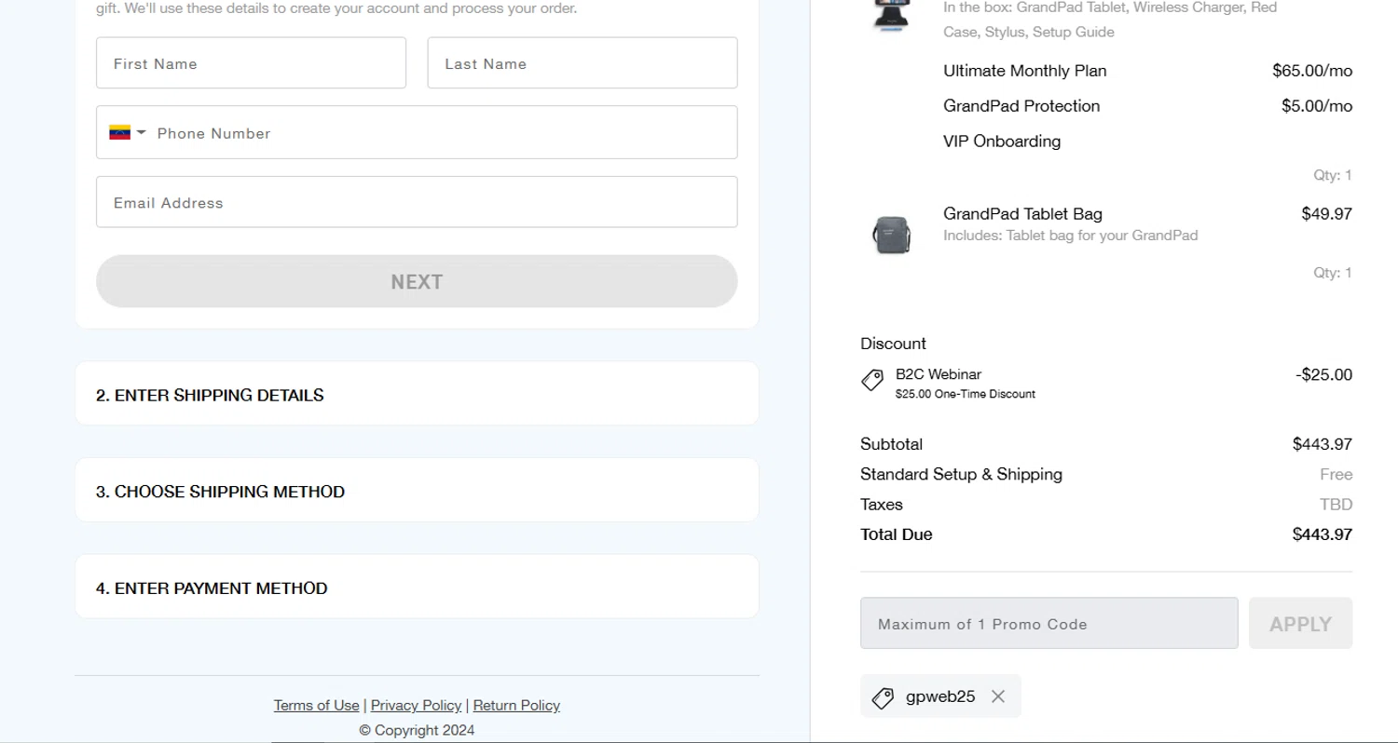Screen dimensions: 1398x743
Task: Click the B2C Webinar discount label
Action: pyautogui.click(x=939, y=374)
